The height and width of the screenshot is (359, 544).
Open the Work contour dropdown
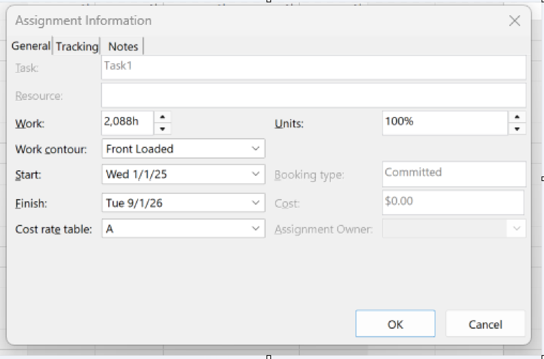(255, 149)
